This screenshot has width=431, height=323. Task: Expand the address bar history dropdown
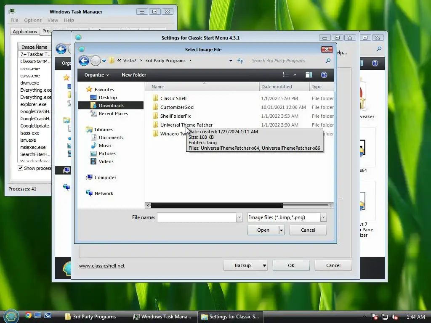point(231,61)
